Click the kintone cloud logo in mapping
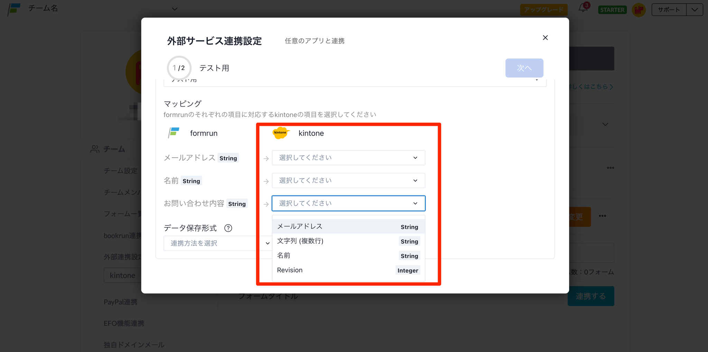Image resolution: width=708 pixels, height=352 pixels. click(281, 133)
